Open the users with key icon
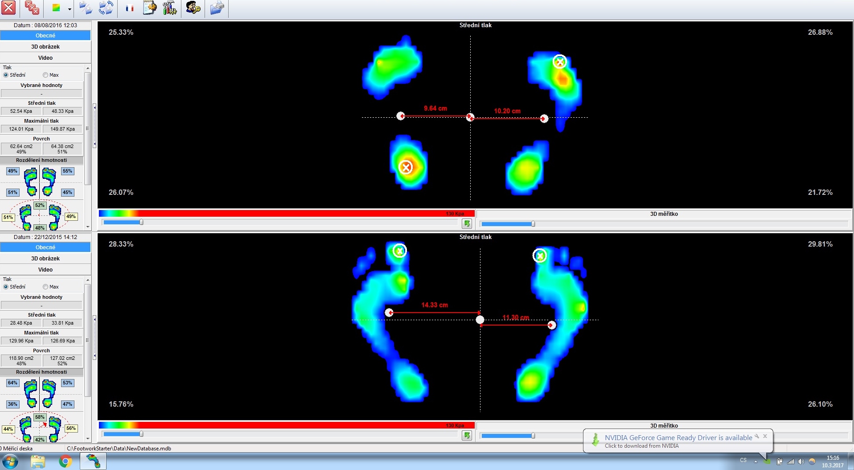Image resolution: width=854 pixels, height=470 pixels. click(193, 8)
